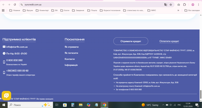Click the browser forward arrow
Screen dimensions: 202x108
coord(9,5)
